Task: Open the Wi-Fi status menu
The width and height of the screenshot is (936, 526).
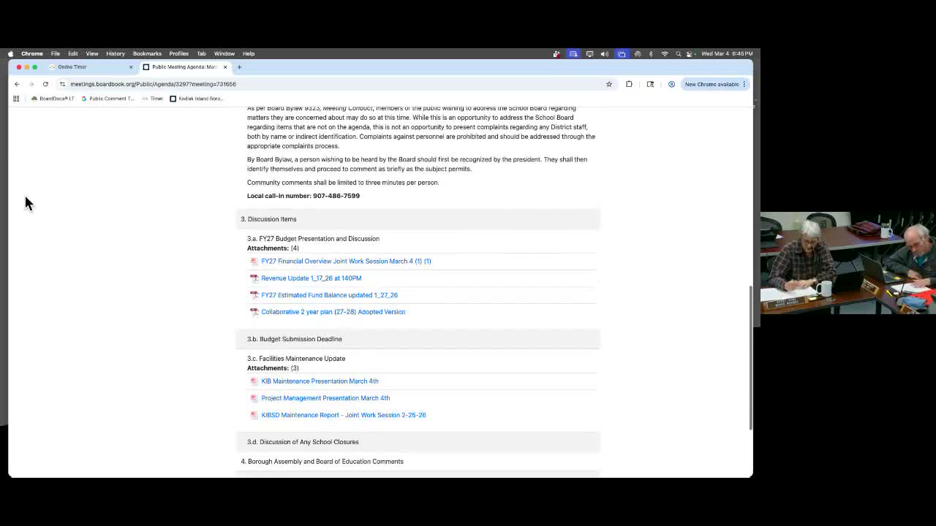Action: click(x=665, y=53)
